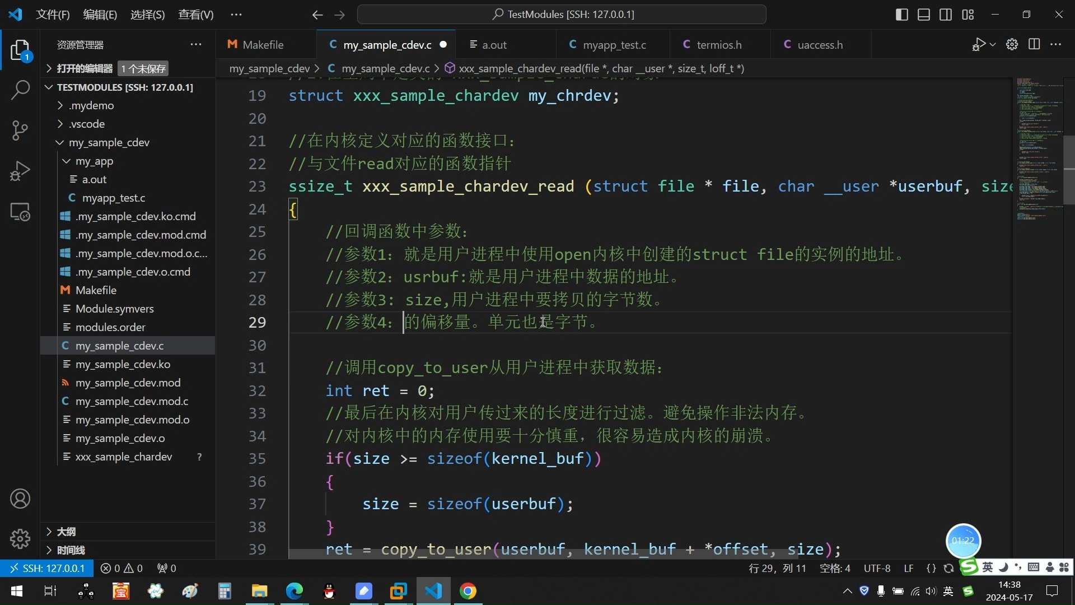This screenshot has height=605, width=1075.
Task: Click xxx_sample_chardev_read breadcrumb symbol
Action: click(x=595, y=68)
